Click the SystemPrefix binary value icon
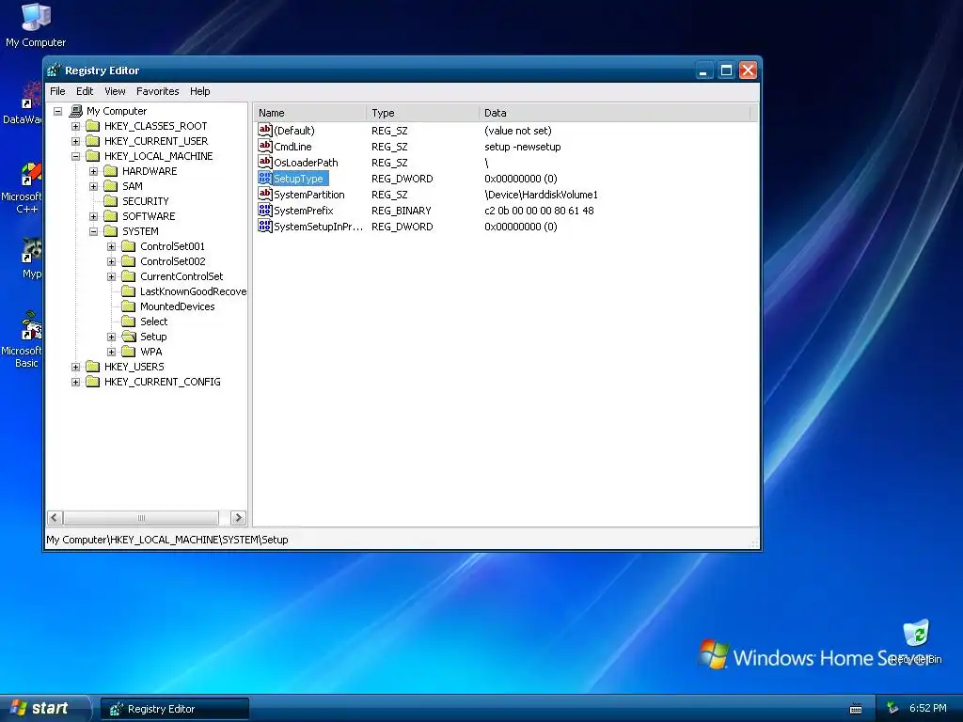The height and width of the screenshot is (722, 963). [x=264, y=210]
